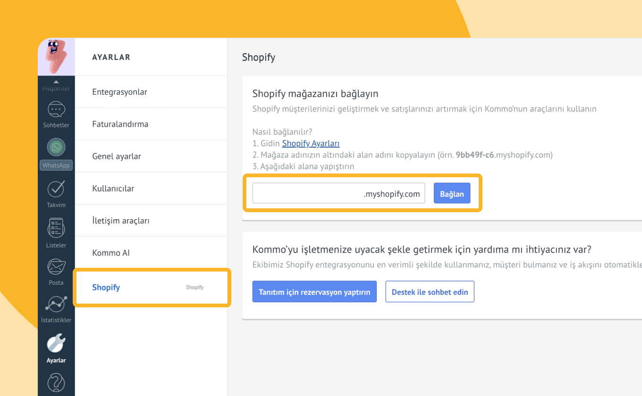Viewport: 642px width, 396px height.
Task: Click the Shopify page title
Action: tap(259, 58)
